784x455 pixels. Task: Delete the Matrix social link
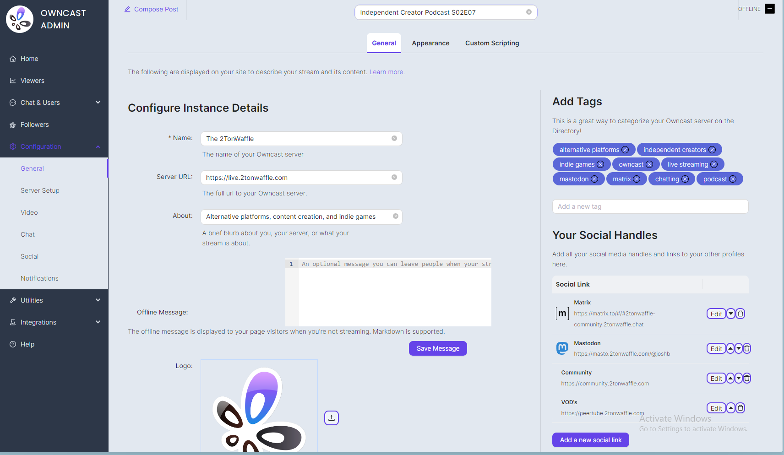point(740,314)
